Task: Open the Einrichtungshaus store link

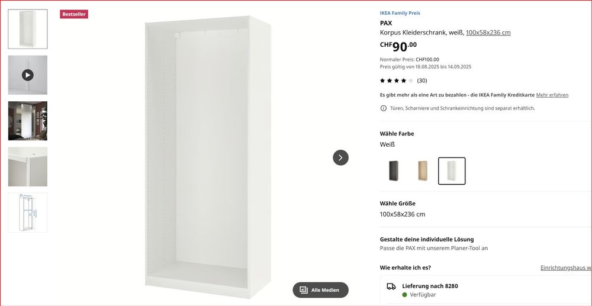Action: point(565,268)
